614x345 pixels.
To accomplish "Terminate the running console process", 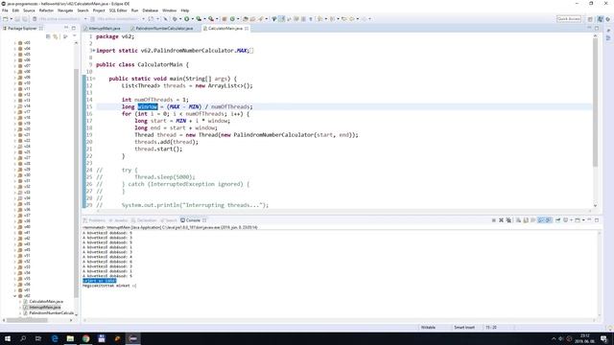I will [494, 220].
